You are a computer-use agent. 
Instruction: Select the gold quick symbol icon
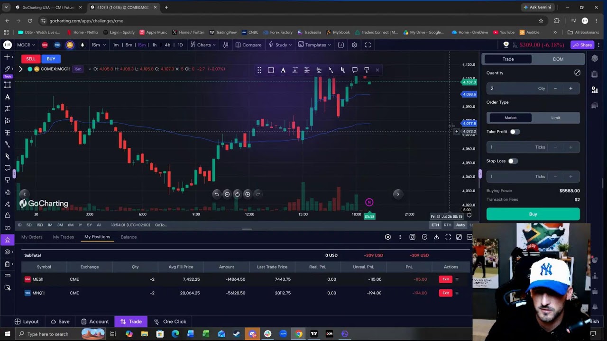(70, 45)
